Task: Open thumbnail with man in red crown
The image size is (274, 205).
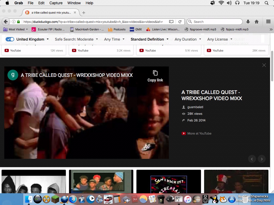Action: tap(236, 182)
